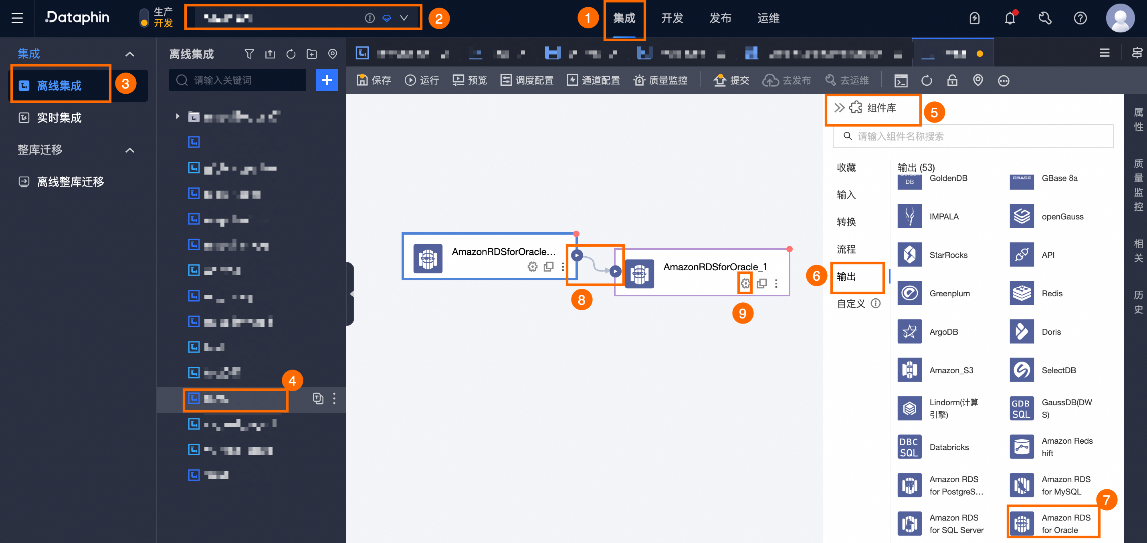Click 预览 in the toolbar

tap(470, 80)
